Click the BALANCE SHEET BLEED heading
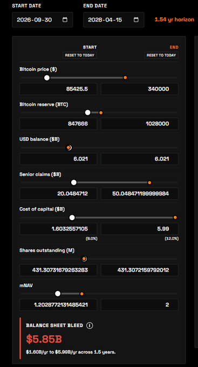This screenshot has height=367, width=198. point(54,325)
